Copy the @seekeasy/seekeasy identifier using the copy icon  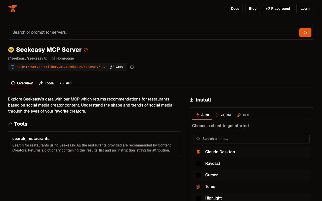tap(46, 58)
